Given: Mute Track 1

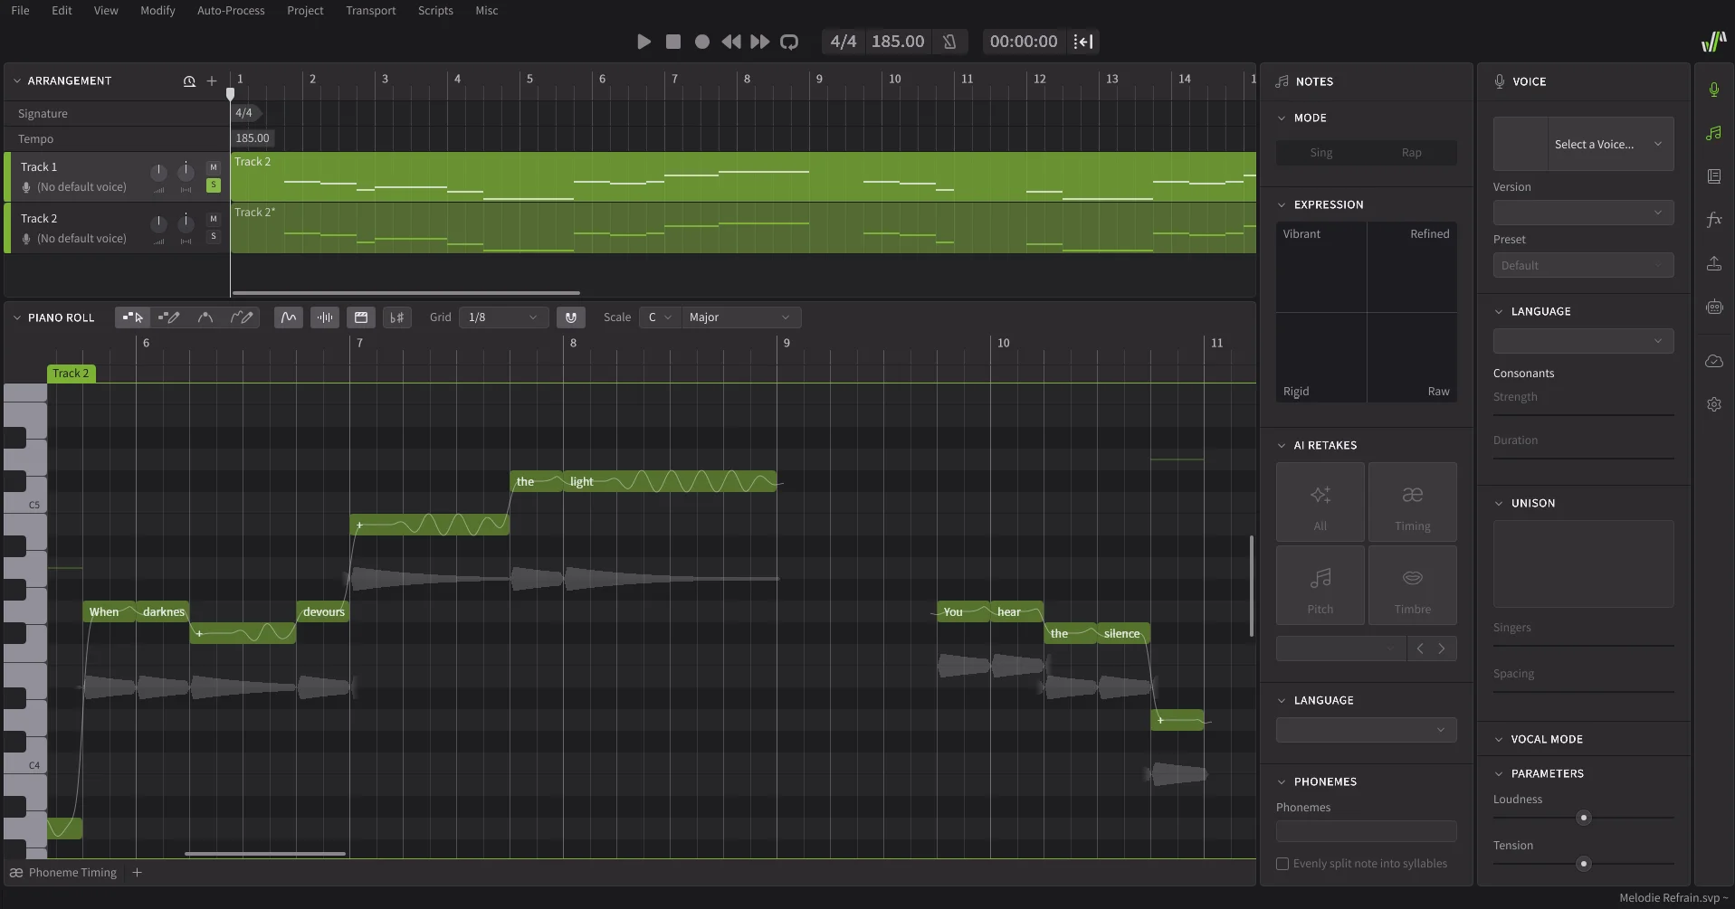Looking at the screenshot, I should pyautogui.click(x=214, y=167).
